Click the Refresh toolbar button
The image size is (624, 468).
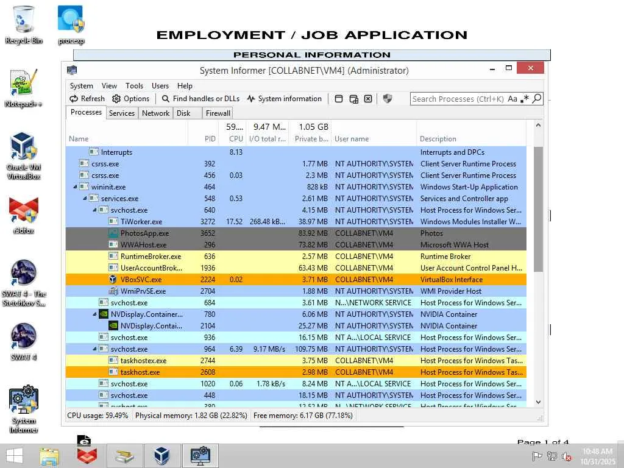coord(87,99)
